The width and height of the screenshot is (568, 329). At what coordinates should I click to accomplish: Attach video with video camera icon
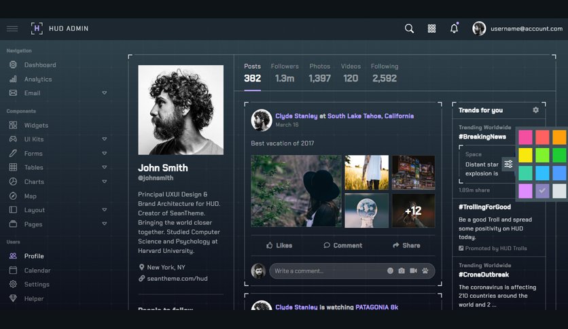pos(413,271)
